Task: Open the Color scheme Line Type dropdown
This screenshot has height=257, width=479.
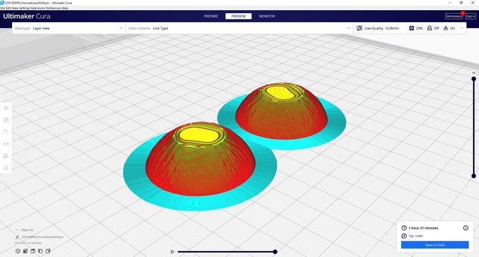Action: pyautogui.click(x=239, y=28)
